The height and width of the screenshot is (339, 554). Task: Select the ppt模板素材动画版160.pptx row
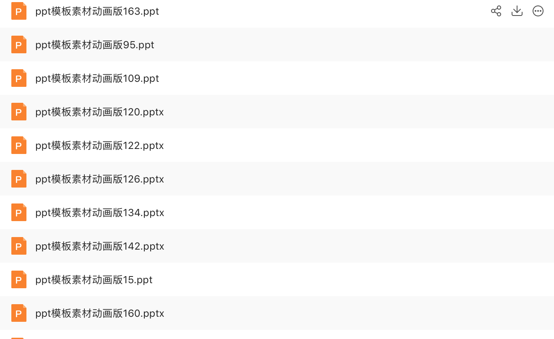(x=277, y=313)
